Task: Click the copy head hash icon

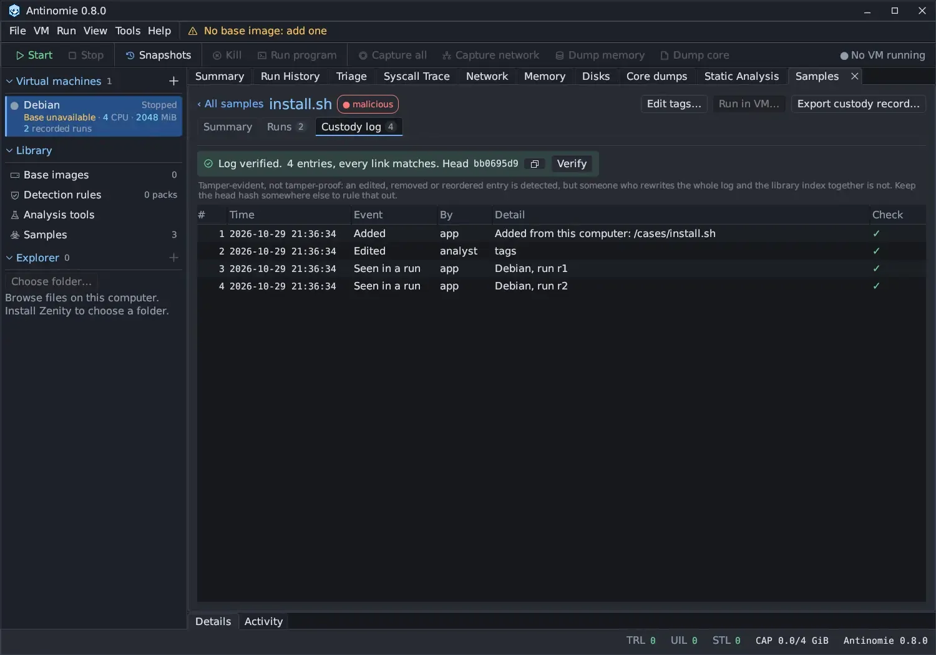Action: 535,164
